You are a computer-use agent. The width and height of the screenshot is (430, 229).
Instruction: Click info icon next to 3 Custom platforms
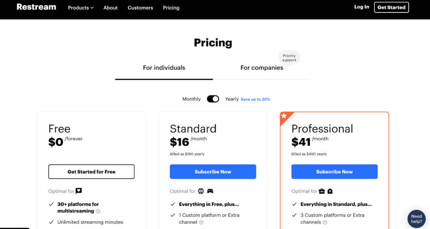pyautogui.click(x=325, y=222)
